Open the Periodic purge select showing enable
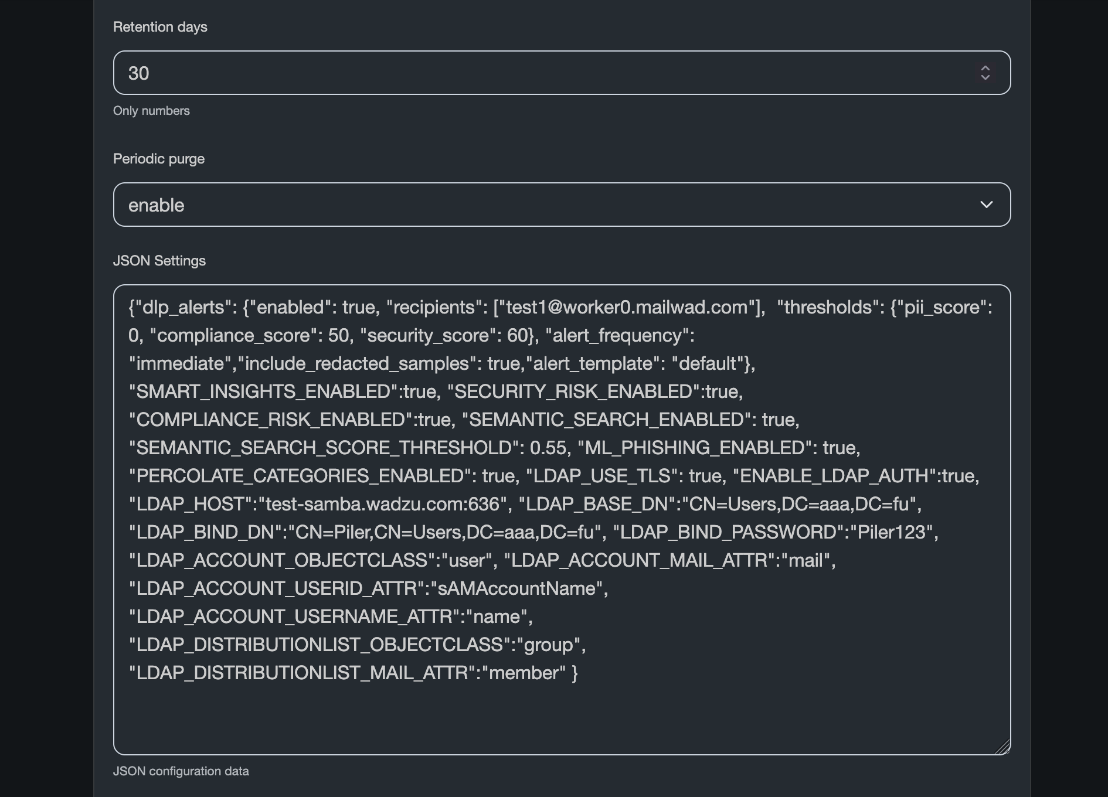This screenshot has width=1108, height=797. (528, 205)
